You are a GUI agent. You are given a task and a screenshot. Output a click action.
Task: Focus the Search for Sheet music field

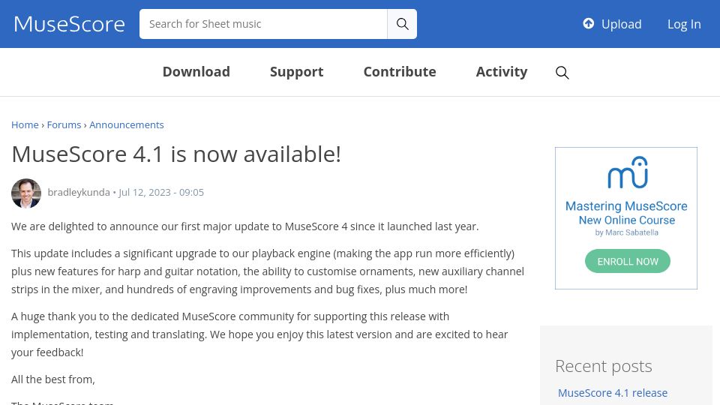263,24
